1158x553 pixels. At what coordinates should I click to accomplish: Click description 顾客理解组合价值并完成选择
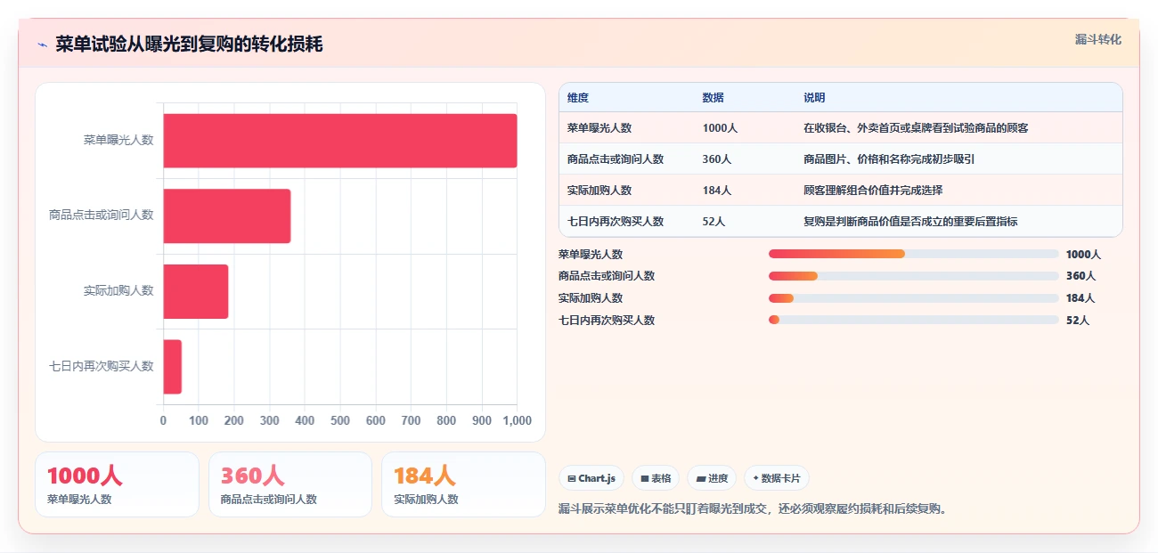point(873,191)
